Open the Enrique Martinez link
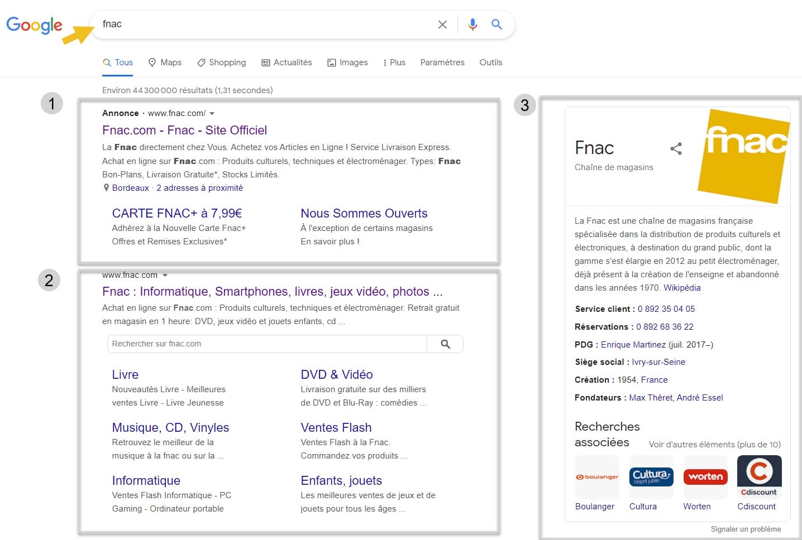This screenshot has width=802, height=540. tap(633, 345)
